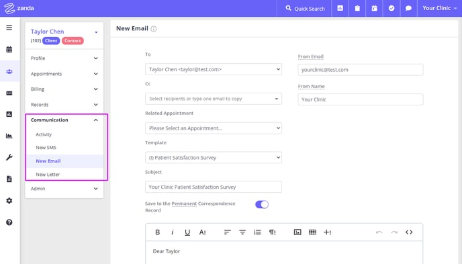Toggle the hamburger menu in sidebar

pyautogui.click(x=9, y=28)
